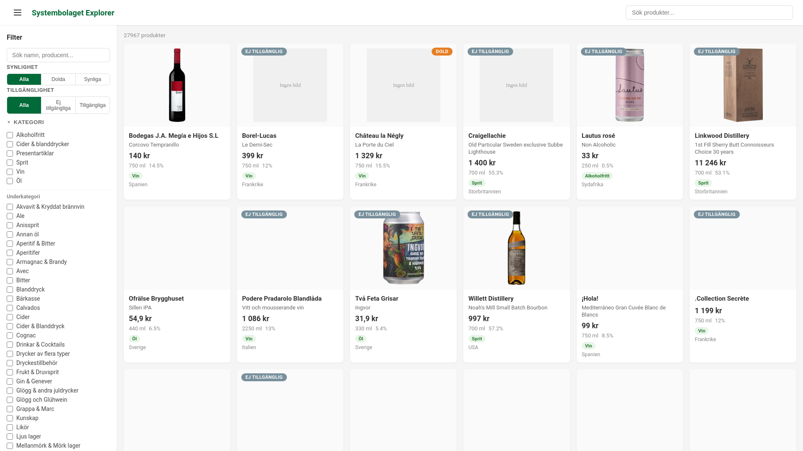
Task: Click the Château la Négly placeholder image
Action: (403, 85)
